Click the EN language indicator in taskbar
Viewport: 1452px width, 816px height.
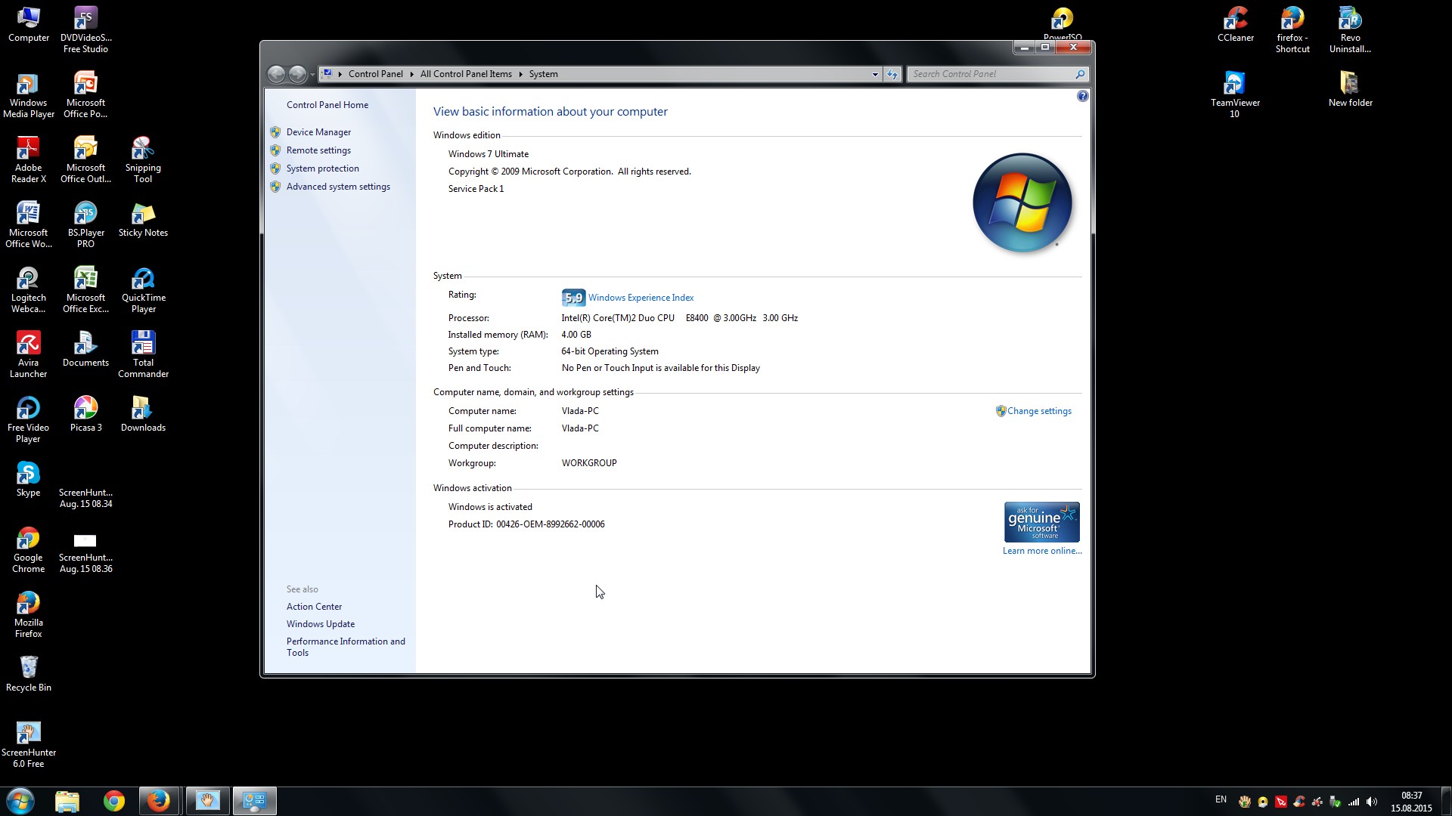1221,799
